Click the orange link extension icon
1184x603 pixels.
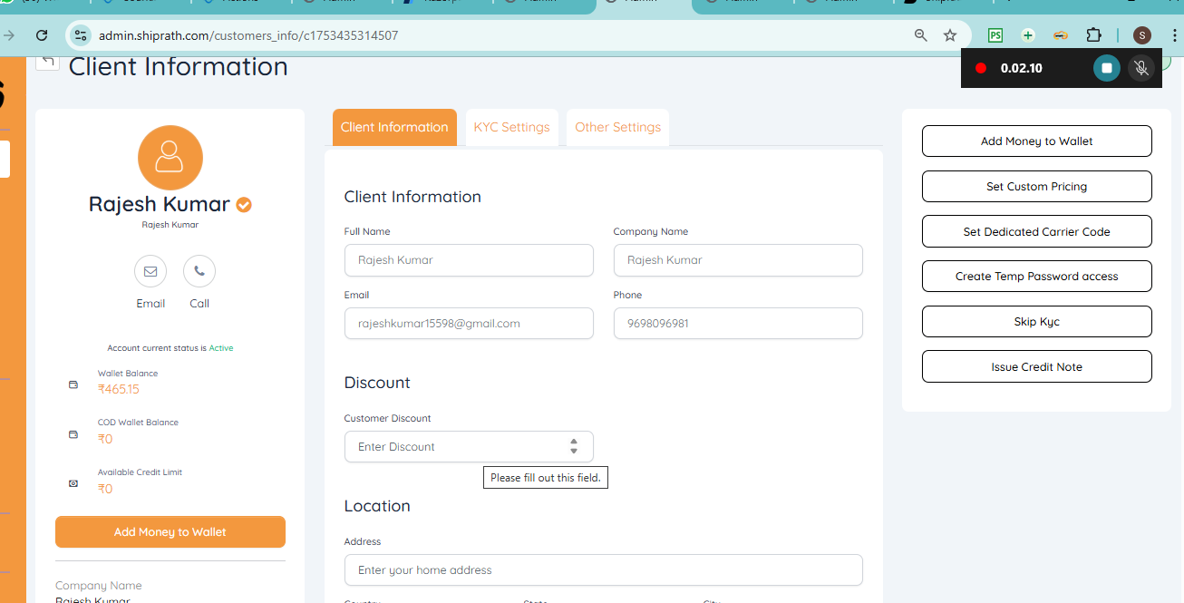pos(1060,35)
